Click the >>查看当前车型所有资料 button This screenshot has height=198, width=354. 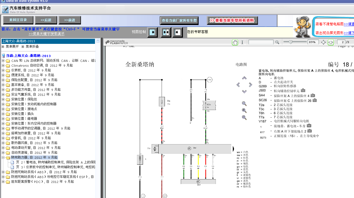(232, 20)
